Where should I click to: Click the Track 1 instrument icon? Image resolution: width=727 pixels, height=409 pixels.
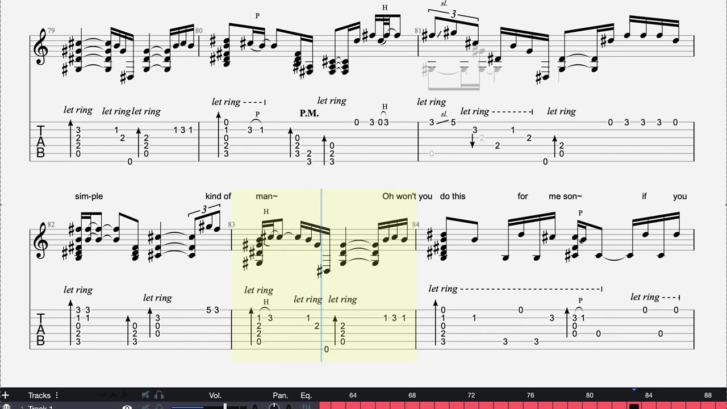point(7,407)
